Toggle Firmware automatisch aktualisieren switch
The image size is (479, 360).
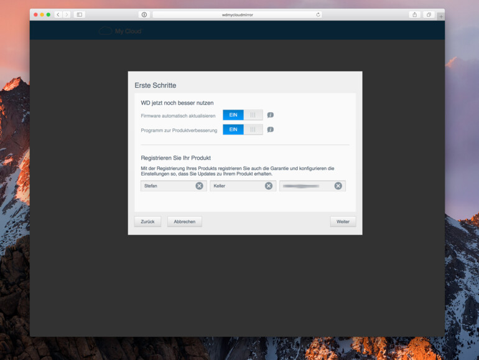coord(243,115)
